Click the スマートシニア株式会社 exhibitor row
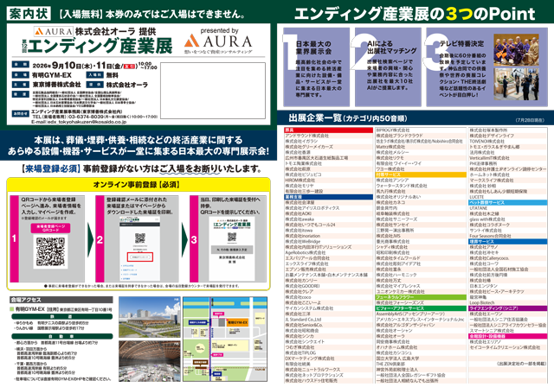554x387 pixels. [x=507, y=331]
